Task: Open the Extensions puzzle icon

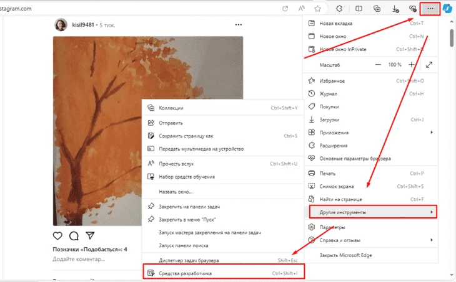Action: pos(339,9)
